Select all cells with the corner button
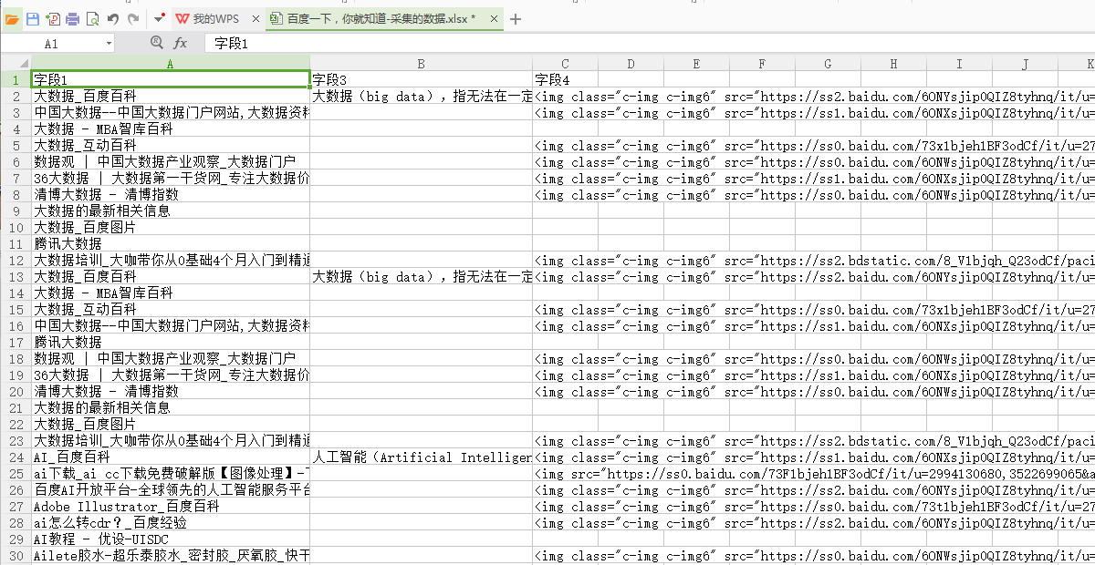The height and width of the screenshot is (565, 1095). coord(16,64)
